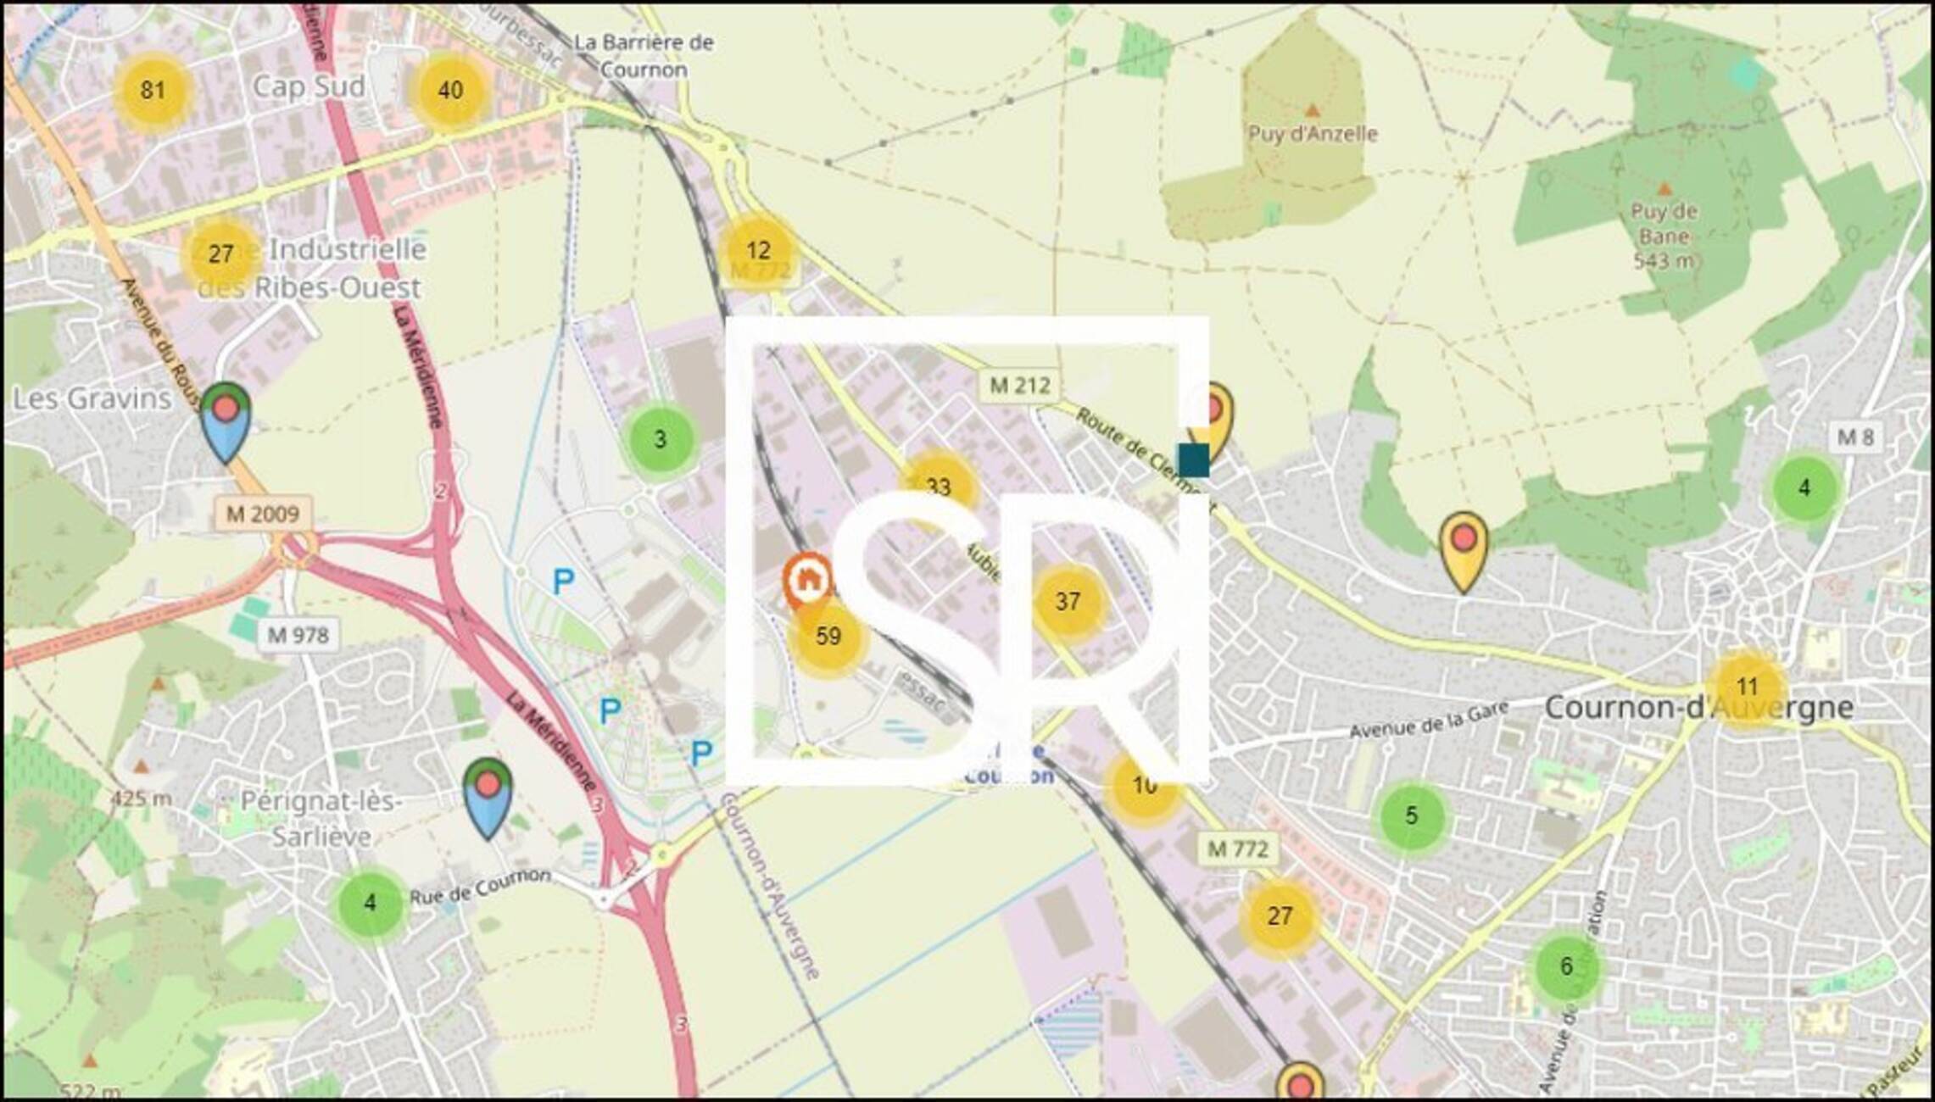Select the yellow pin beside the M 212 label
This screenshot has width=1935, height=1102.
(x=1213, y=422)
